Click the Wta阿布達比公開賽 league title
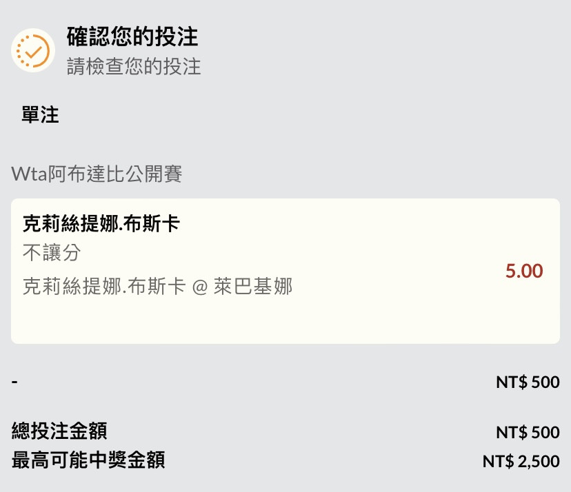Screen dimensions: 571x492 (x=97, y=174)
